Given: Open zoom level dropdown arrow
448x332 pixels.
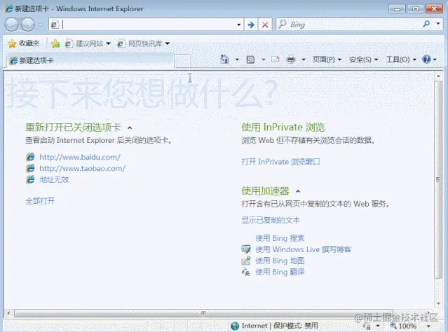Looking at the screenshot, I should pyautogui.click(x=428, y=326).
